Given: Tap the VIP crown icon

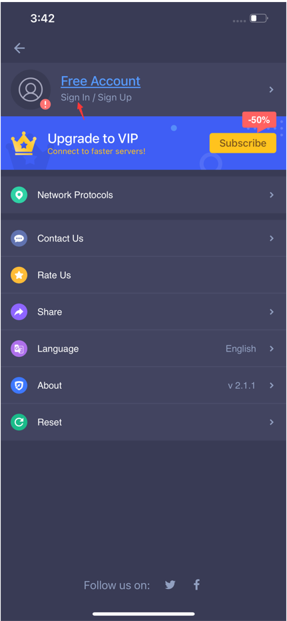Looking at the screenshot, I should coord(24,143).
